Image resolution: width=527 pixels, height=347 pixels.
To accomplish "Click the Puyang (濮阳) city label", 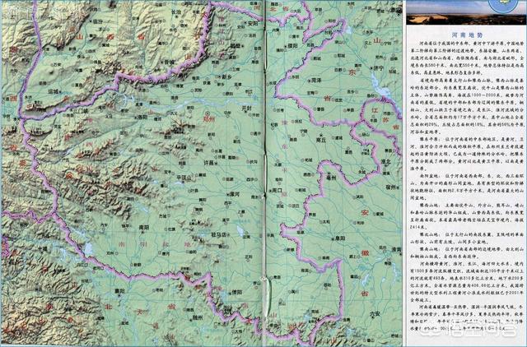I will pos(293,45).
